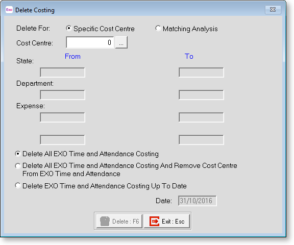Click the Exo app icon in title bar
This screenshot has width=294, height=245.
pos(9,10)
